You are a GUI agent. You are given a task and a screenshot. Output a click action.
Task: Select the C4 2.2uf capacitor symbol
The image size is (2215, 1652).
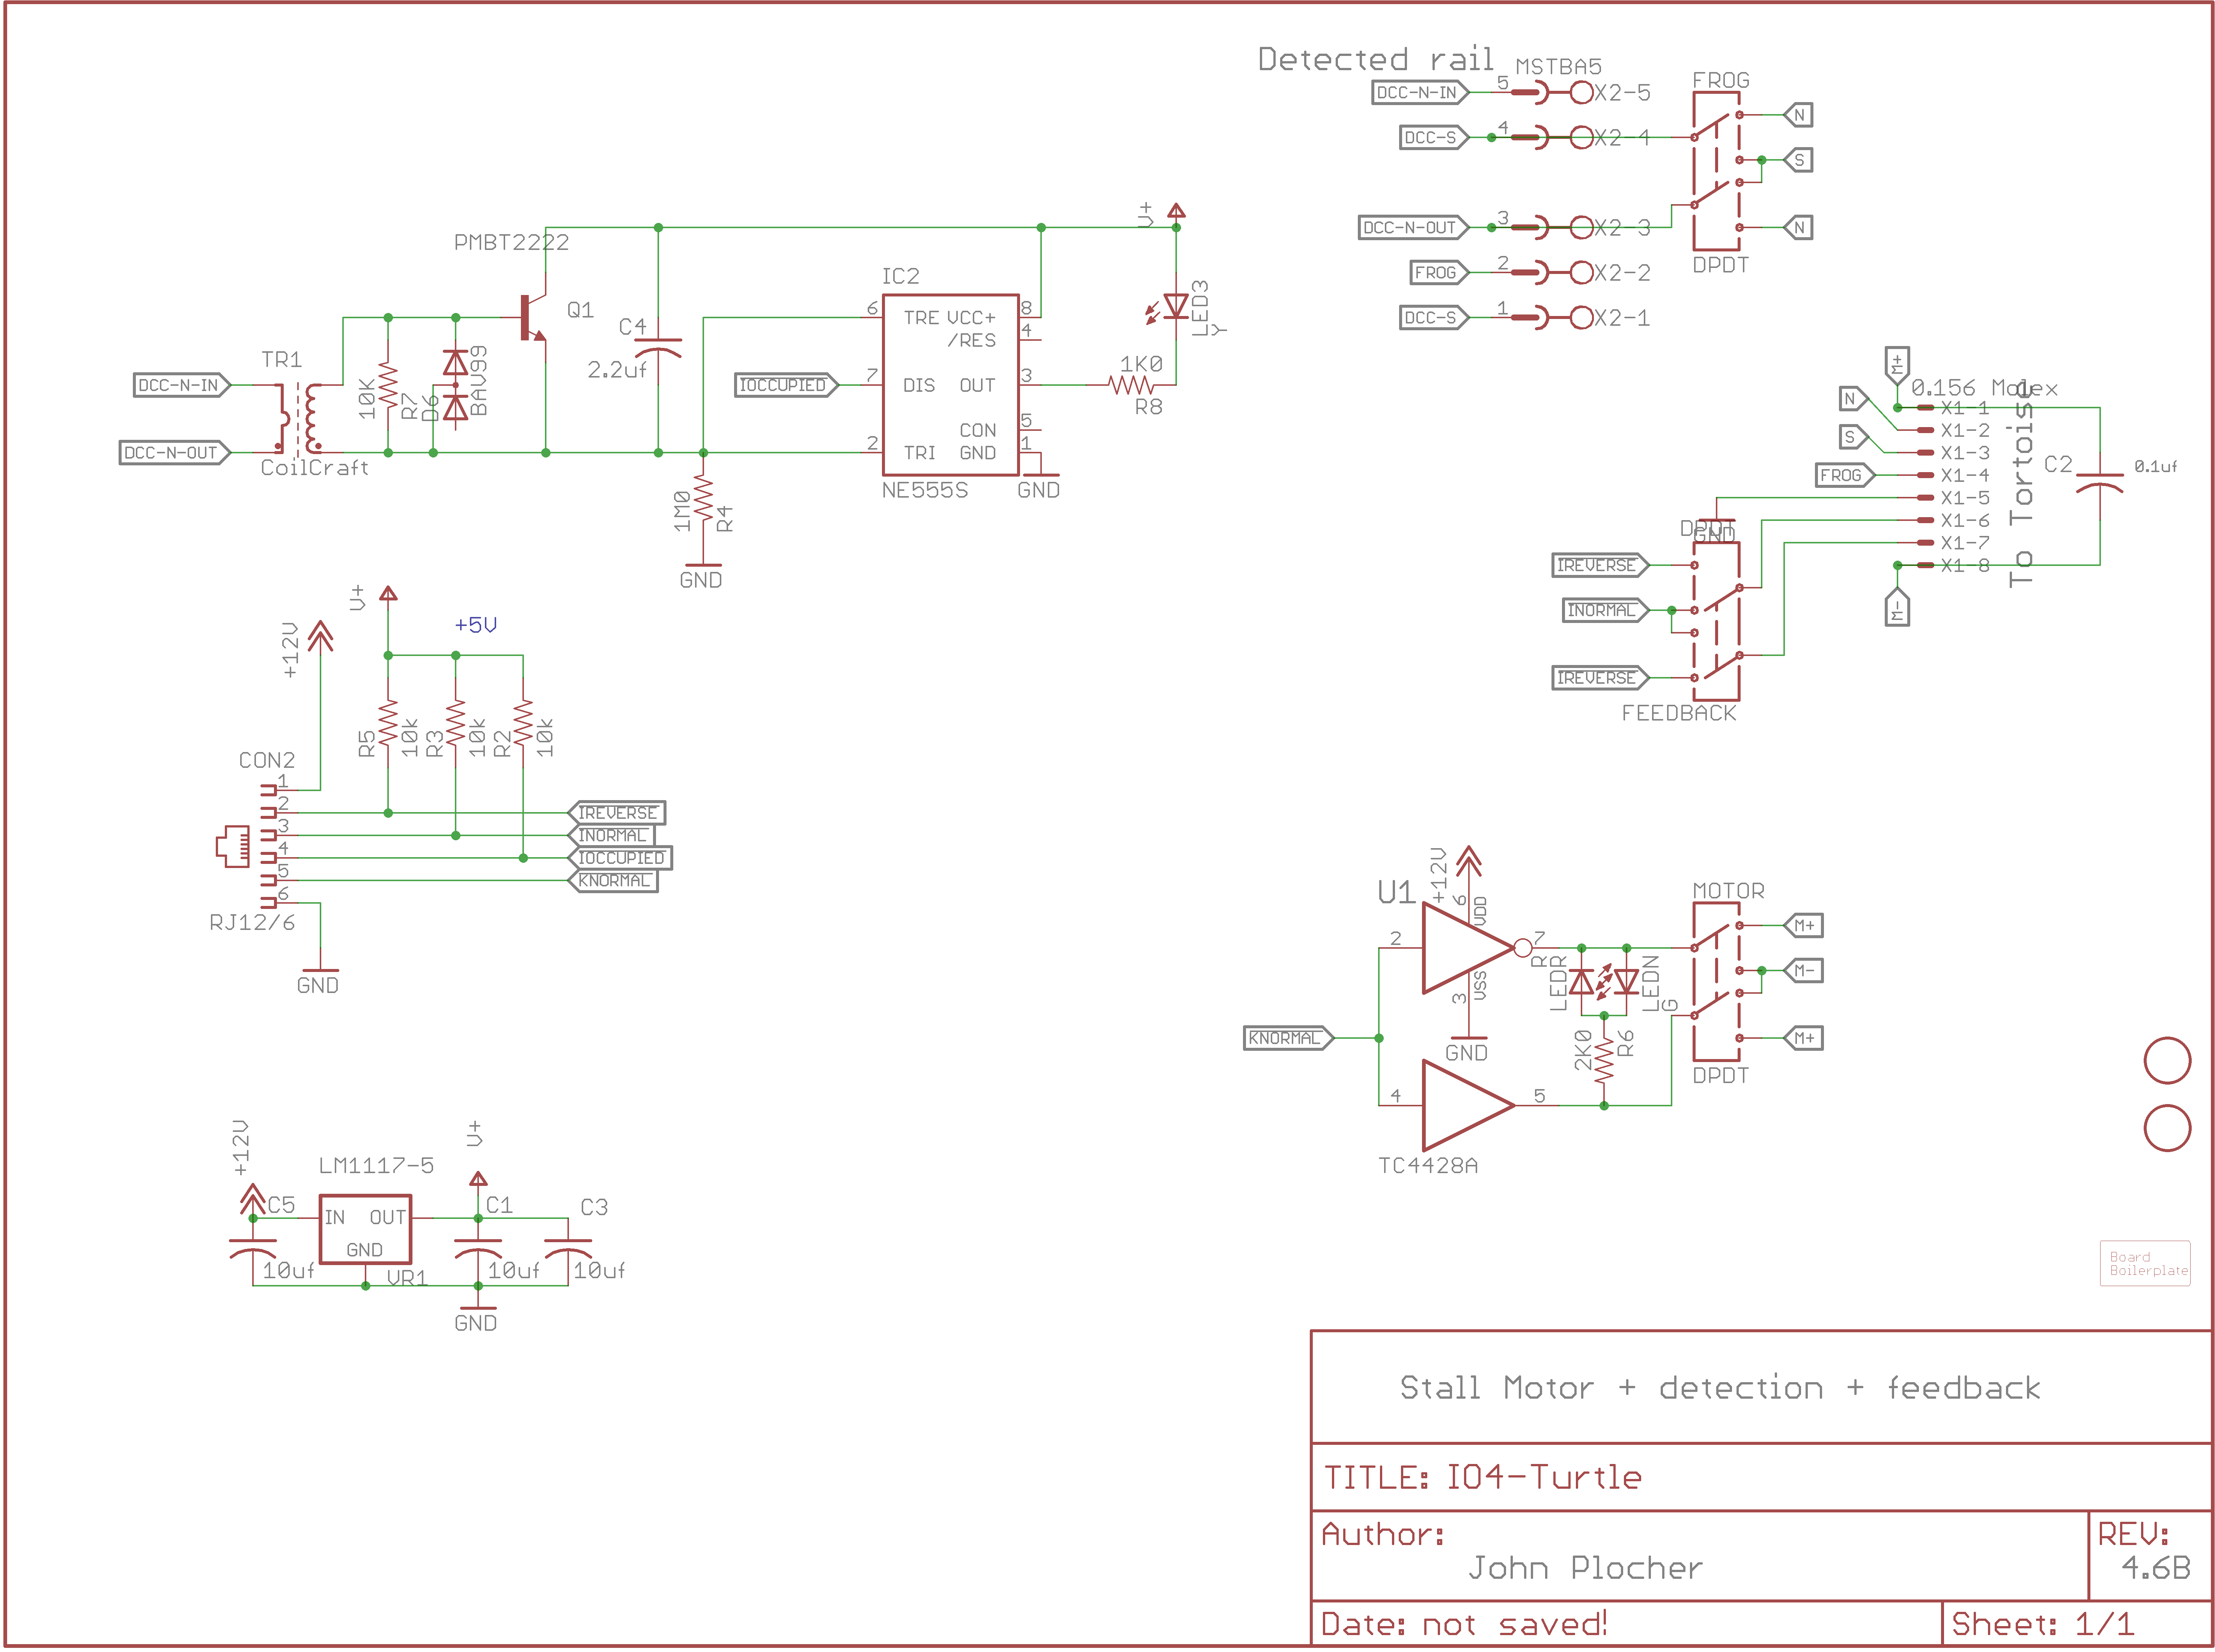point(658,348)
